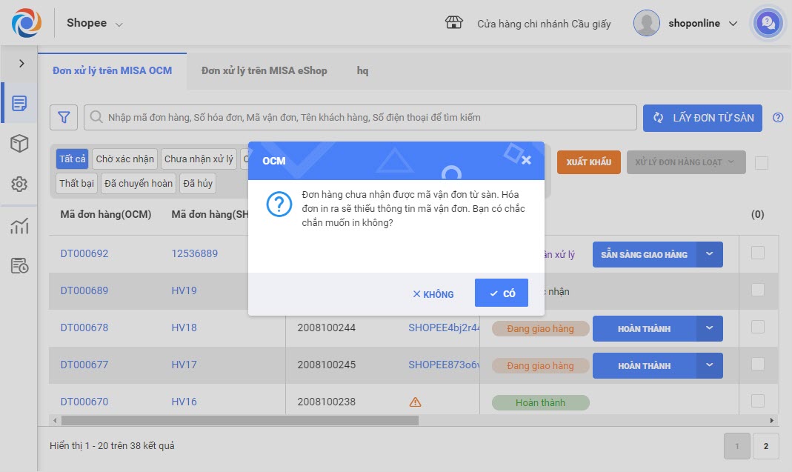Image resolution: width=792 pixels, height=472 pixels.
Task: Open XỬ LÝ ĐƠN HÀNG LOẠT dropdown
Action: click(x=686, y=162)
